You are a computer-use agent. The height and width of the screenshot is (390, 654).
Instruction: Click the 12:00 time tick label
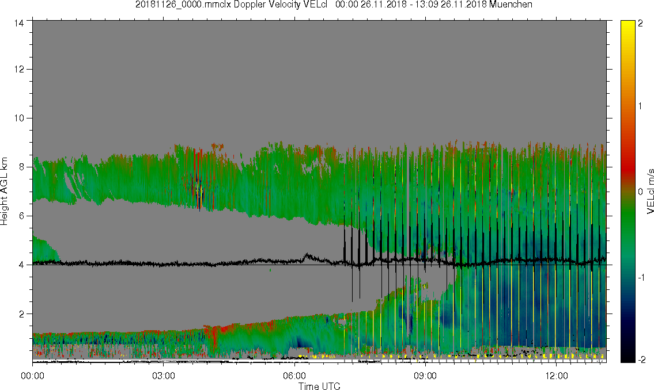[x=557, y=376]
